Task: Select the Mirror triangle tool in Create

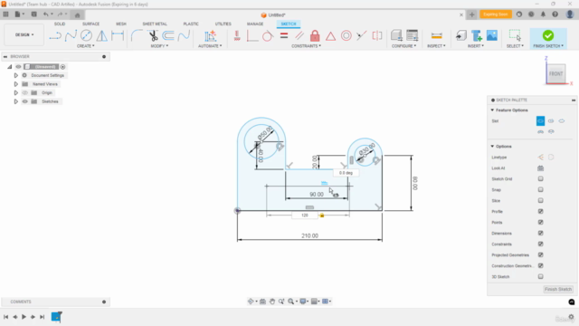Action: coord(102,36)
